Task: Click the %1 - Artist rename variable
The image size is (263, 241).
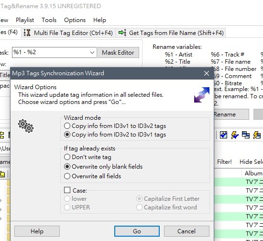Action: [x=178, y=55]
